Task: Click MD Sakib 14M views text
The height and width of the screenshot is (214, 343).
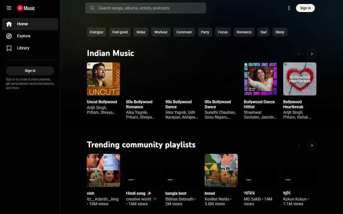Action: [x=258, y=201]
